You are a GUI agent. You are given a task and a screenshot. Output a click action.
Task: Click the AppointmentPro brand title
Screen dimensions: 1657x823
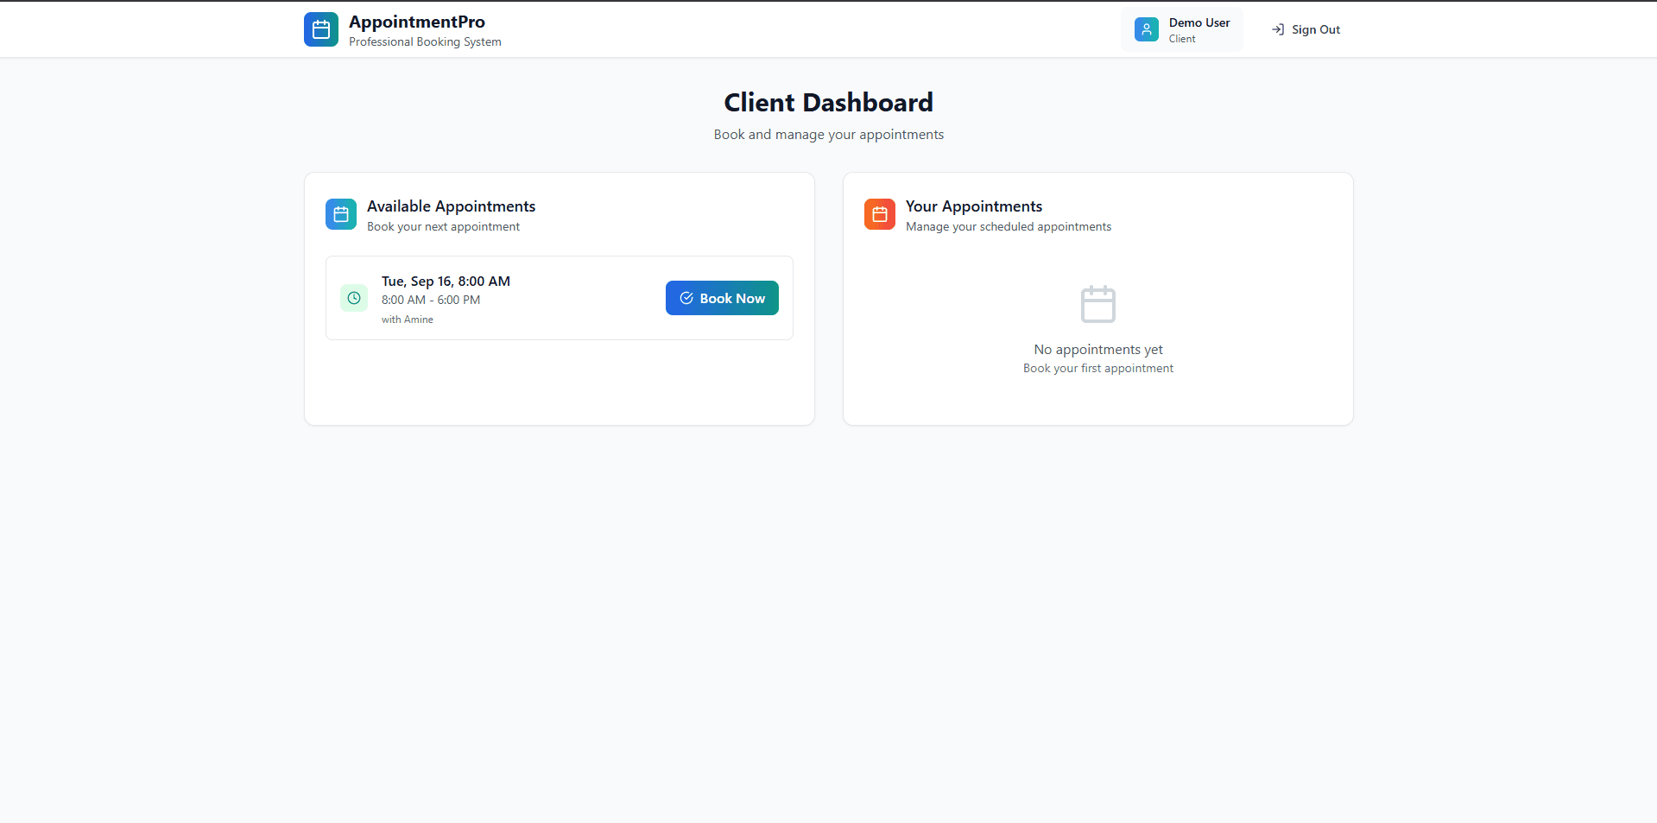coord(417,22)
